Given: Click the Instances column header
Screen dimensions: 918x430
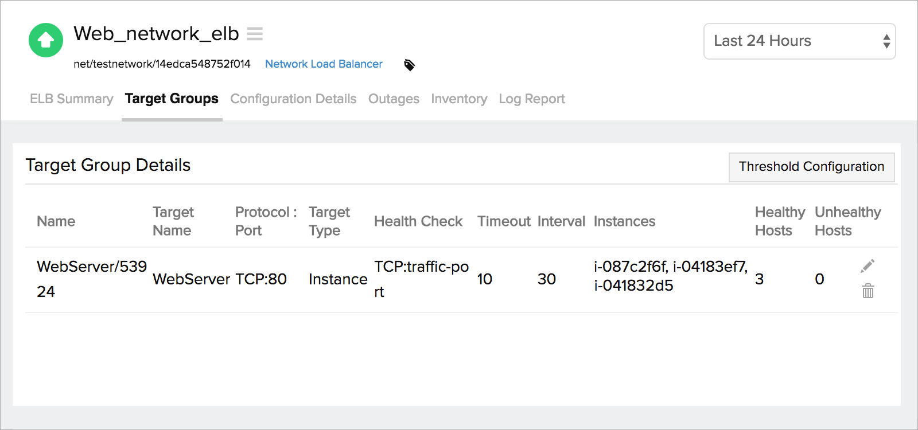Looking at the screenshot, I should 624,221.
